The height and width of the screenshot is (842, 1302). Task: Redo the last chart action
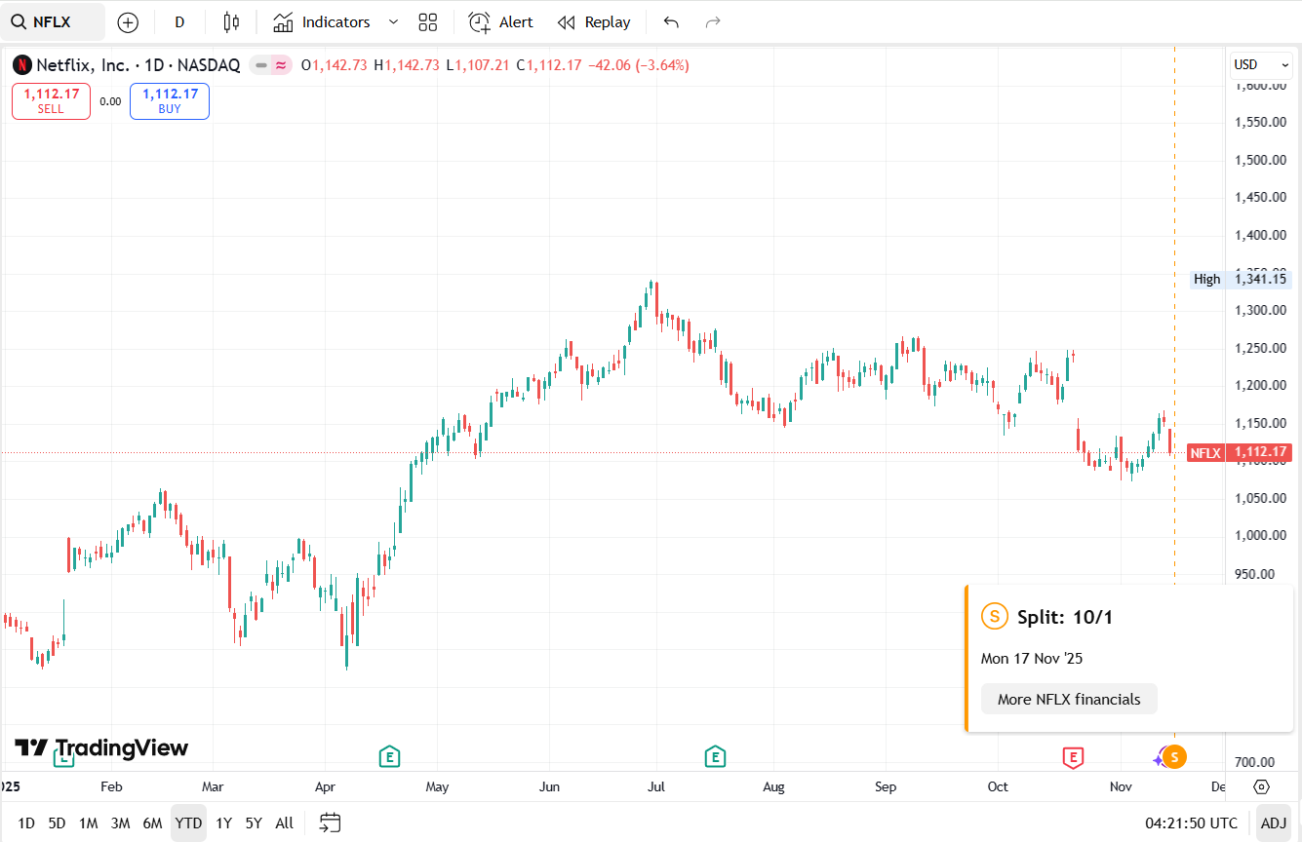713,22
